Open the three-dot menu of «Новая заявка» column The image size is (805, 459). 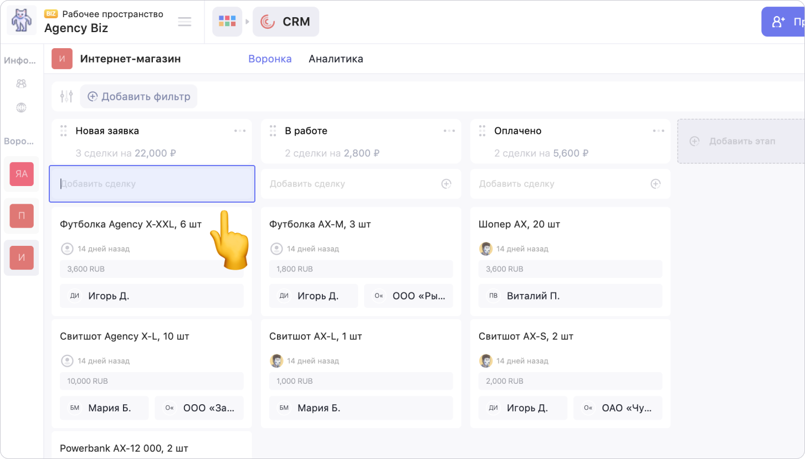coord(239,131)
